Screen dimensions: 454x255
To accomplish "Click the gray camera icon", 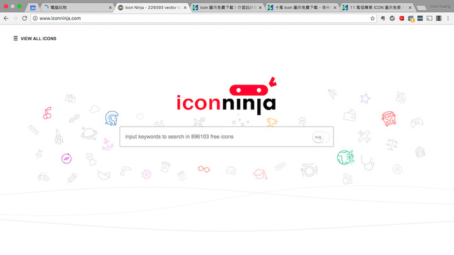I will click(x=70, y=98).
